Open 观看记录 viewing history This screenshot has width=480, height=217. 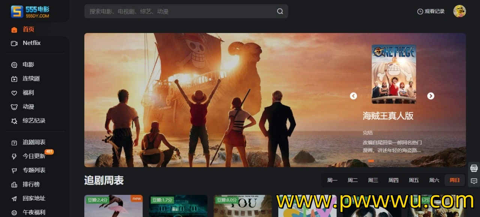pyautogui.click(x=431, y=11)
